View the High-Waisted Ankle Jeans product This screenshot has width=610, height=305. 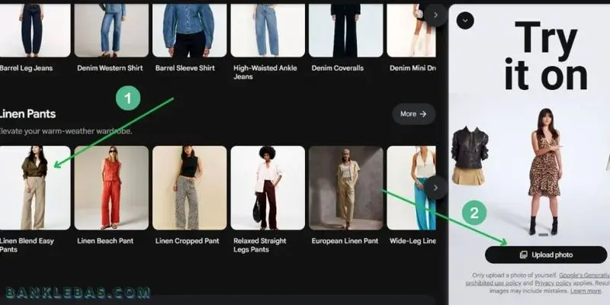267,29
